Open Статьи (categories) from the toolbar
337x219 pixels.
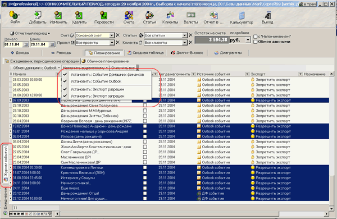[x=149, y=17]
